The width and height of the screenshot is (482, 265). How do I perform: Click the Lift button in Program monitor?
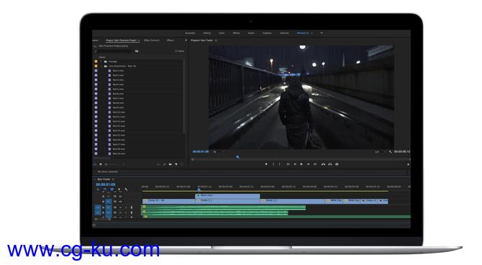(323, 164)
